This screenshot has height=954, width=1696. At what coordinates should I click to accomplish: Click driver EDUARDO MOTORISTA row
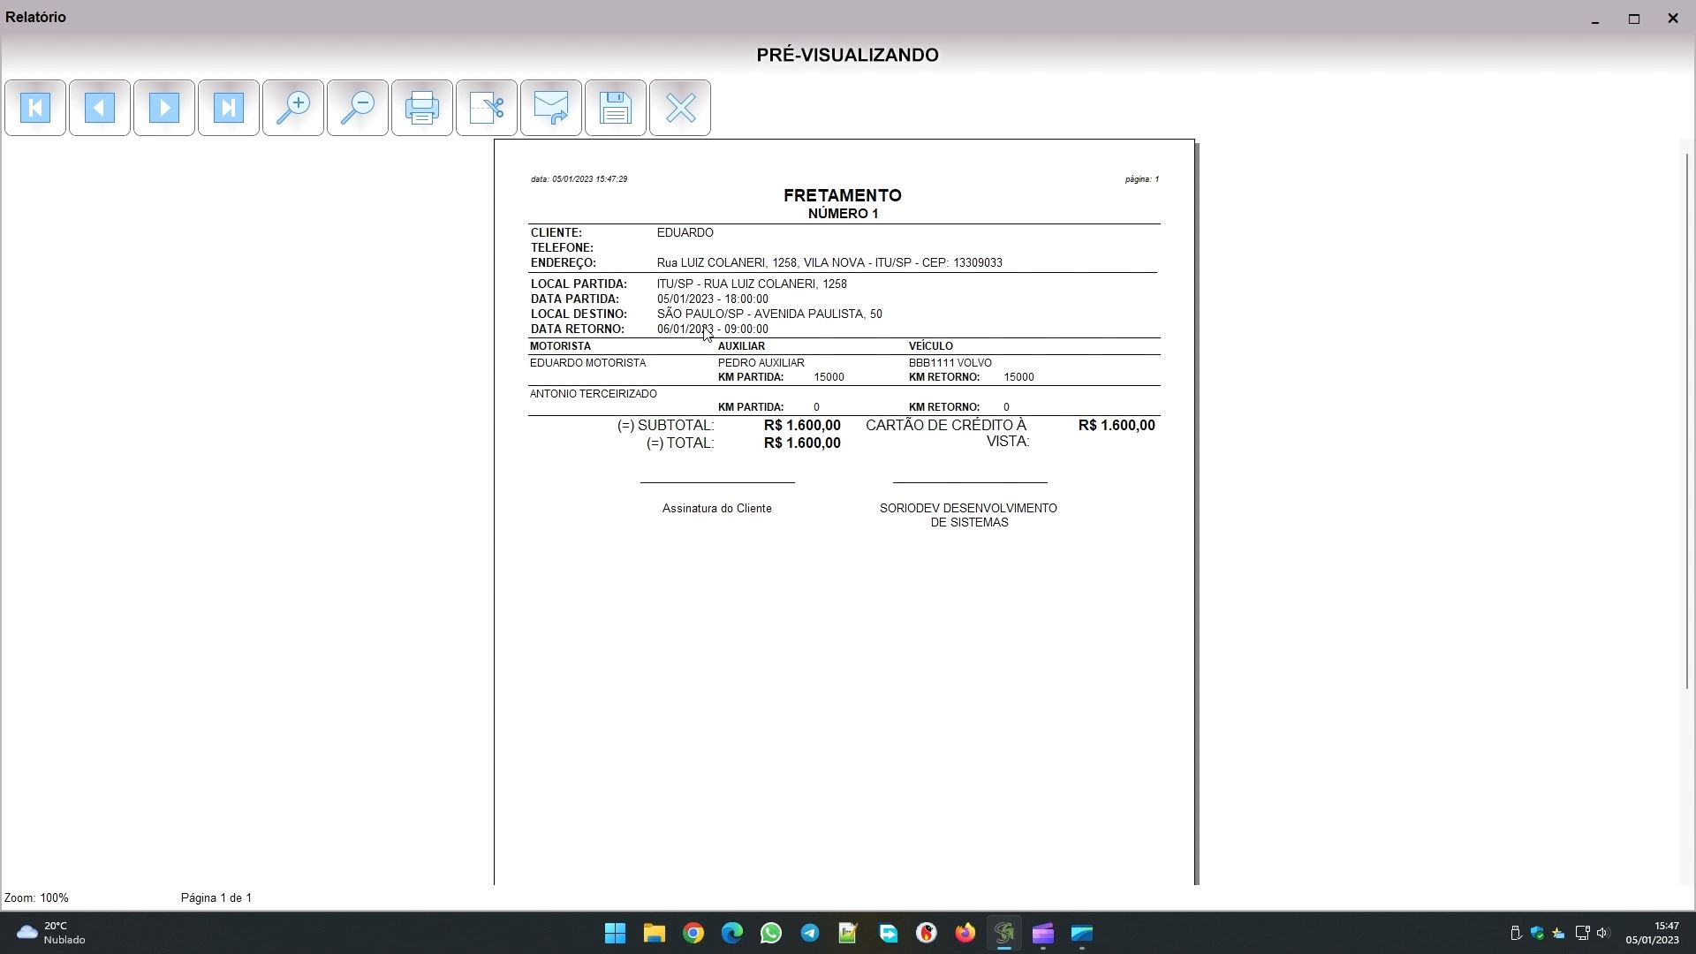587,363
